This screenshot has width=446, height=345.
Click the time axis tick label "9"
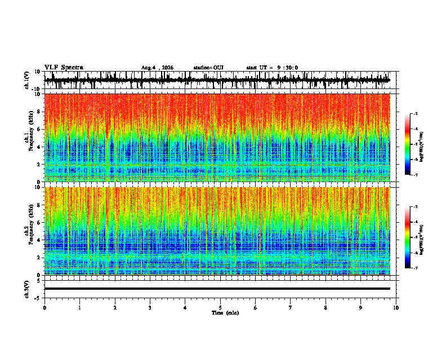click(x=360, y=308)
